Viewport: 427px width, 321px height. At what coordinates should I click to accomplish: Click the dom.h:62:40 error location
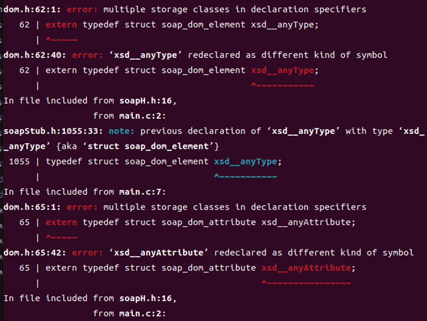(35, 55)
